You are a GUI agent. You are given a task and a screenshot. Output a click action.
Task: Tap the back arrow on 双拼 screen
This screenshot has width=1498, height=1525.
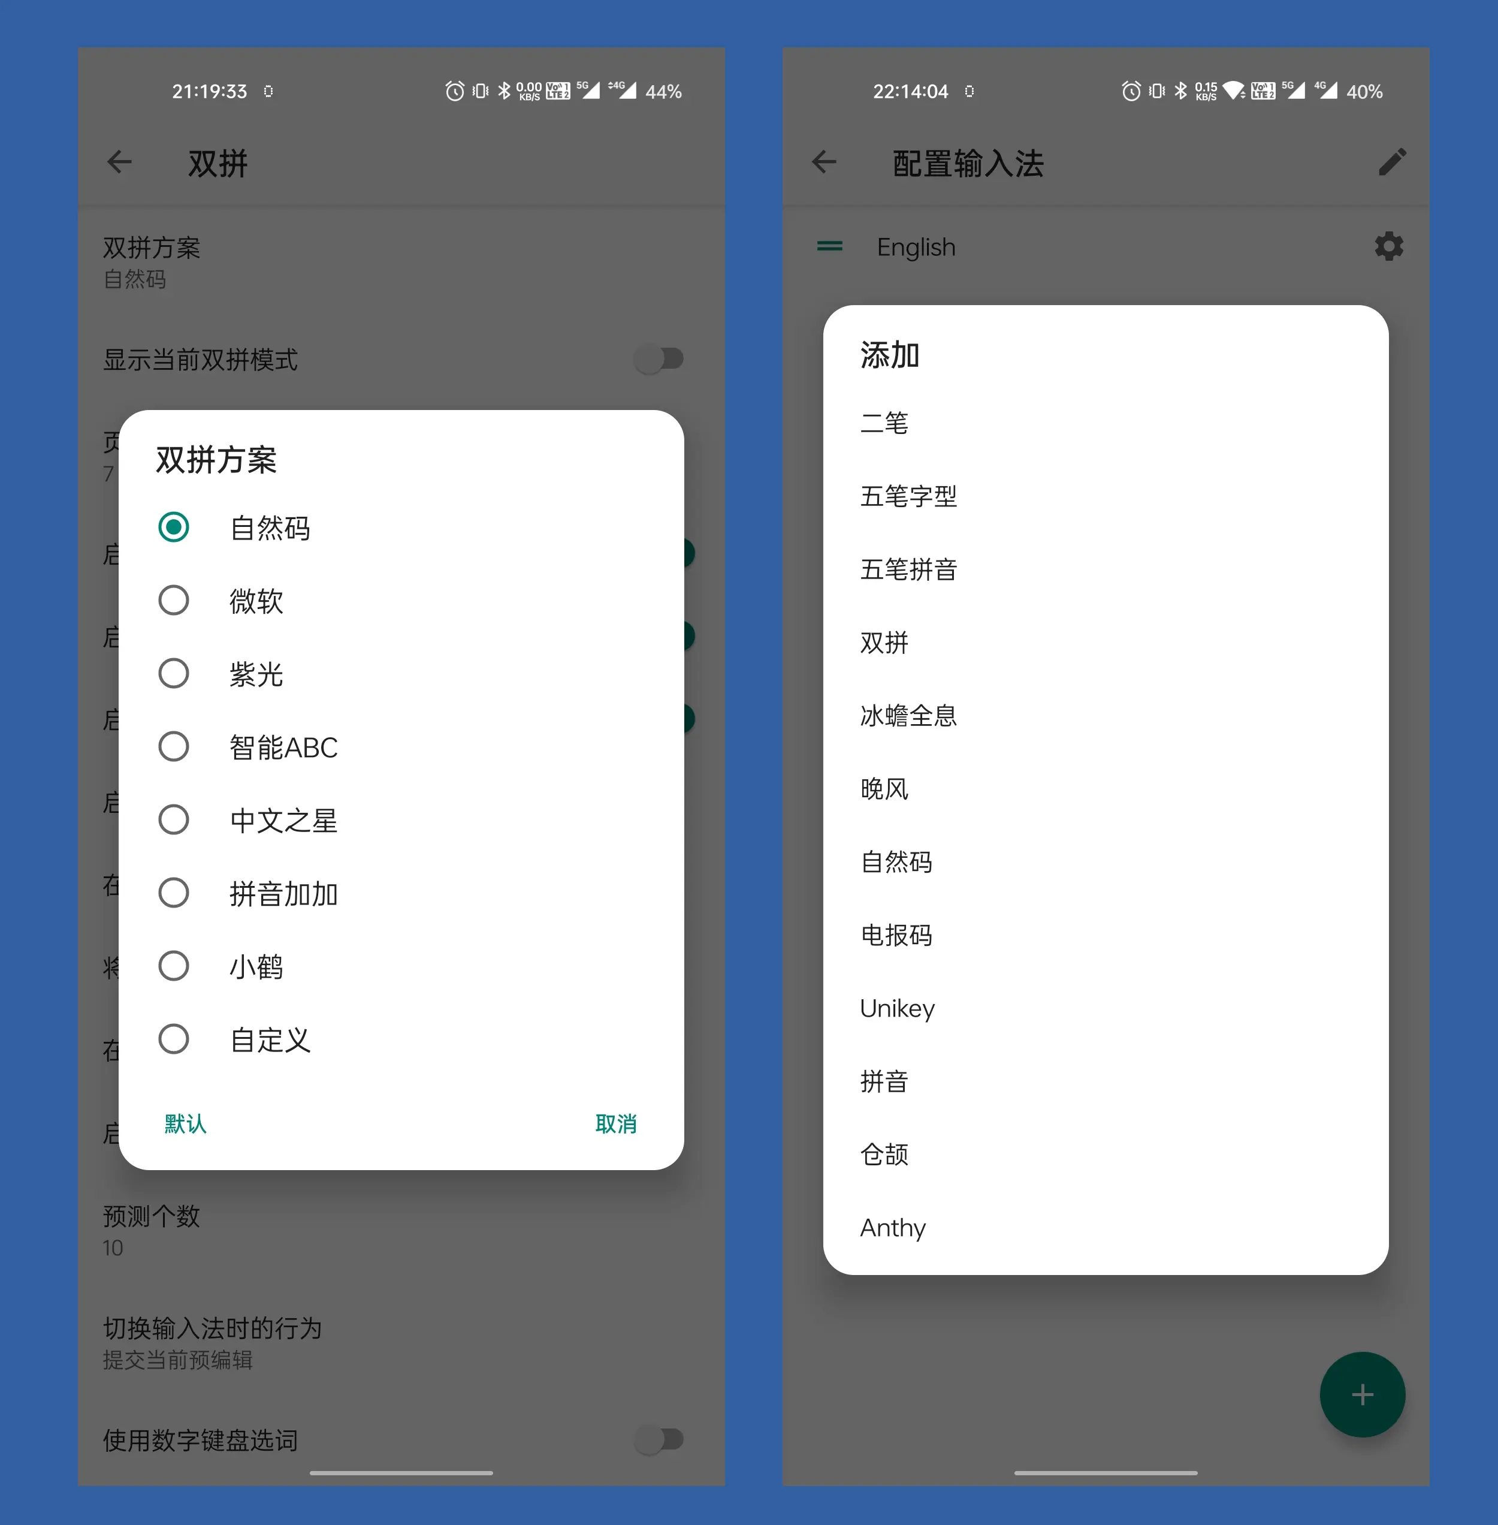[x=120, y=163]
